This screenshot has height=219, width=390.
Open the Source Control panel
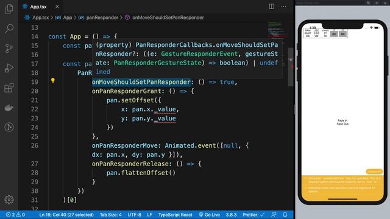[x=9, y=48]
